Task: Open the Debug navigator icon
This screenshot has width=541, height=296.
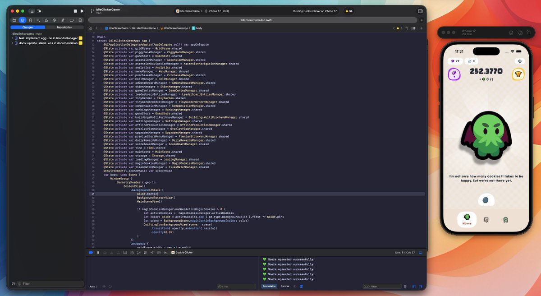Action: coord(63,20)
